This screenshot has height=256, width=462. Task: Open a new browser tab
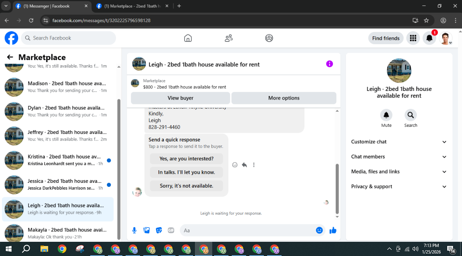tap(179, 6)
